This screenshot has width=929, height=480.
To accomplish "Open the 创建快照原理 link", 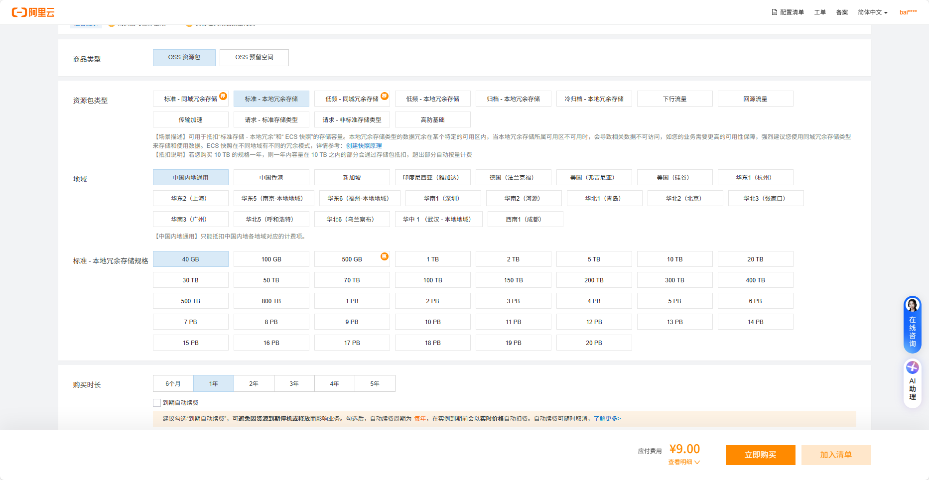I will [364, 146].
